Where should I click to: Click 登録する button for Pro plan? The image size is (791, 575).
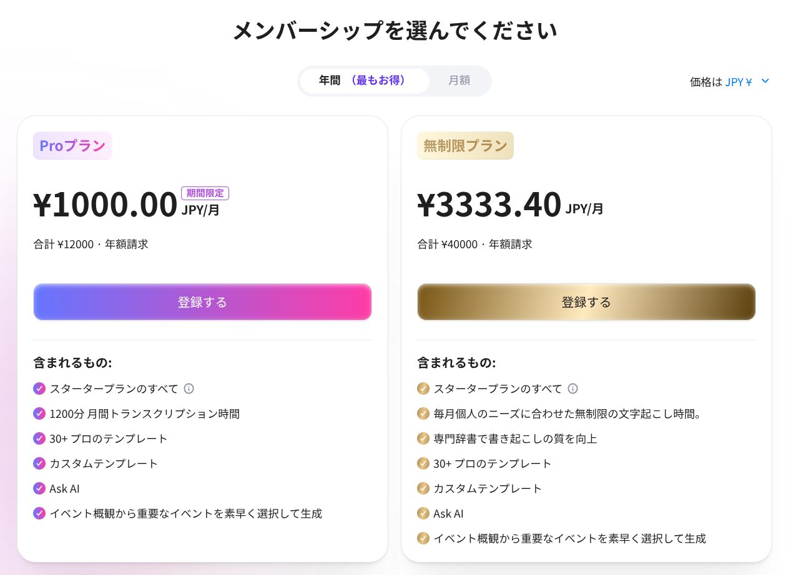[202, 302]
